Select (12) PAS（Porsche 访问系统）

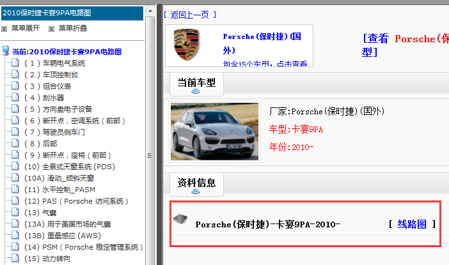click(77, 201)
